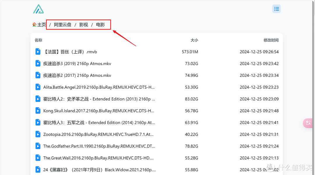Click the file icon beside 【法国】苔丝（上译）.rmvb
Image resolution: width=315 pixels, height=175 pixels.
(x=38, y=52)
